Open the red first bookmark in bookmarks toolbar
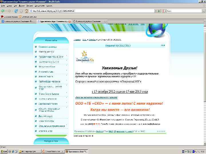The width and height of the screenshot is (206, 154). coord(2,17)
